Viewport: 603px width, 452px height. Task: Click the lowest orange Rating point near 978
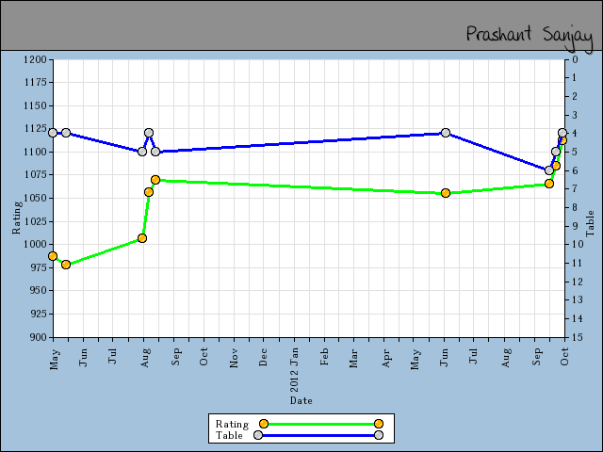pos(66,265)
